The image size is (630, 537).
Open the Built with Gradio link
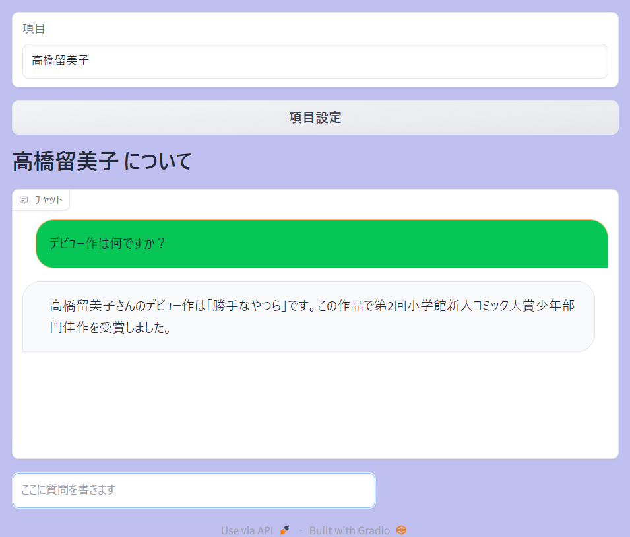[x=358, y=530]
